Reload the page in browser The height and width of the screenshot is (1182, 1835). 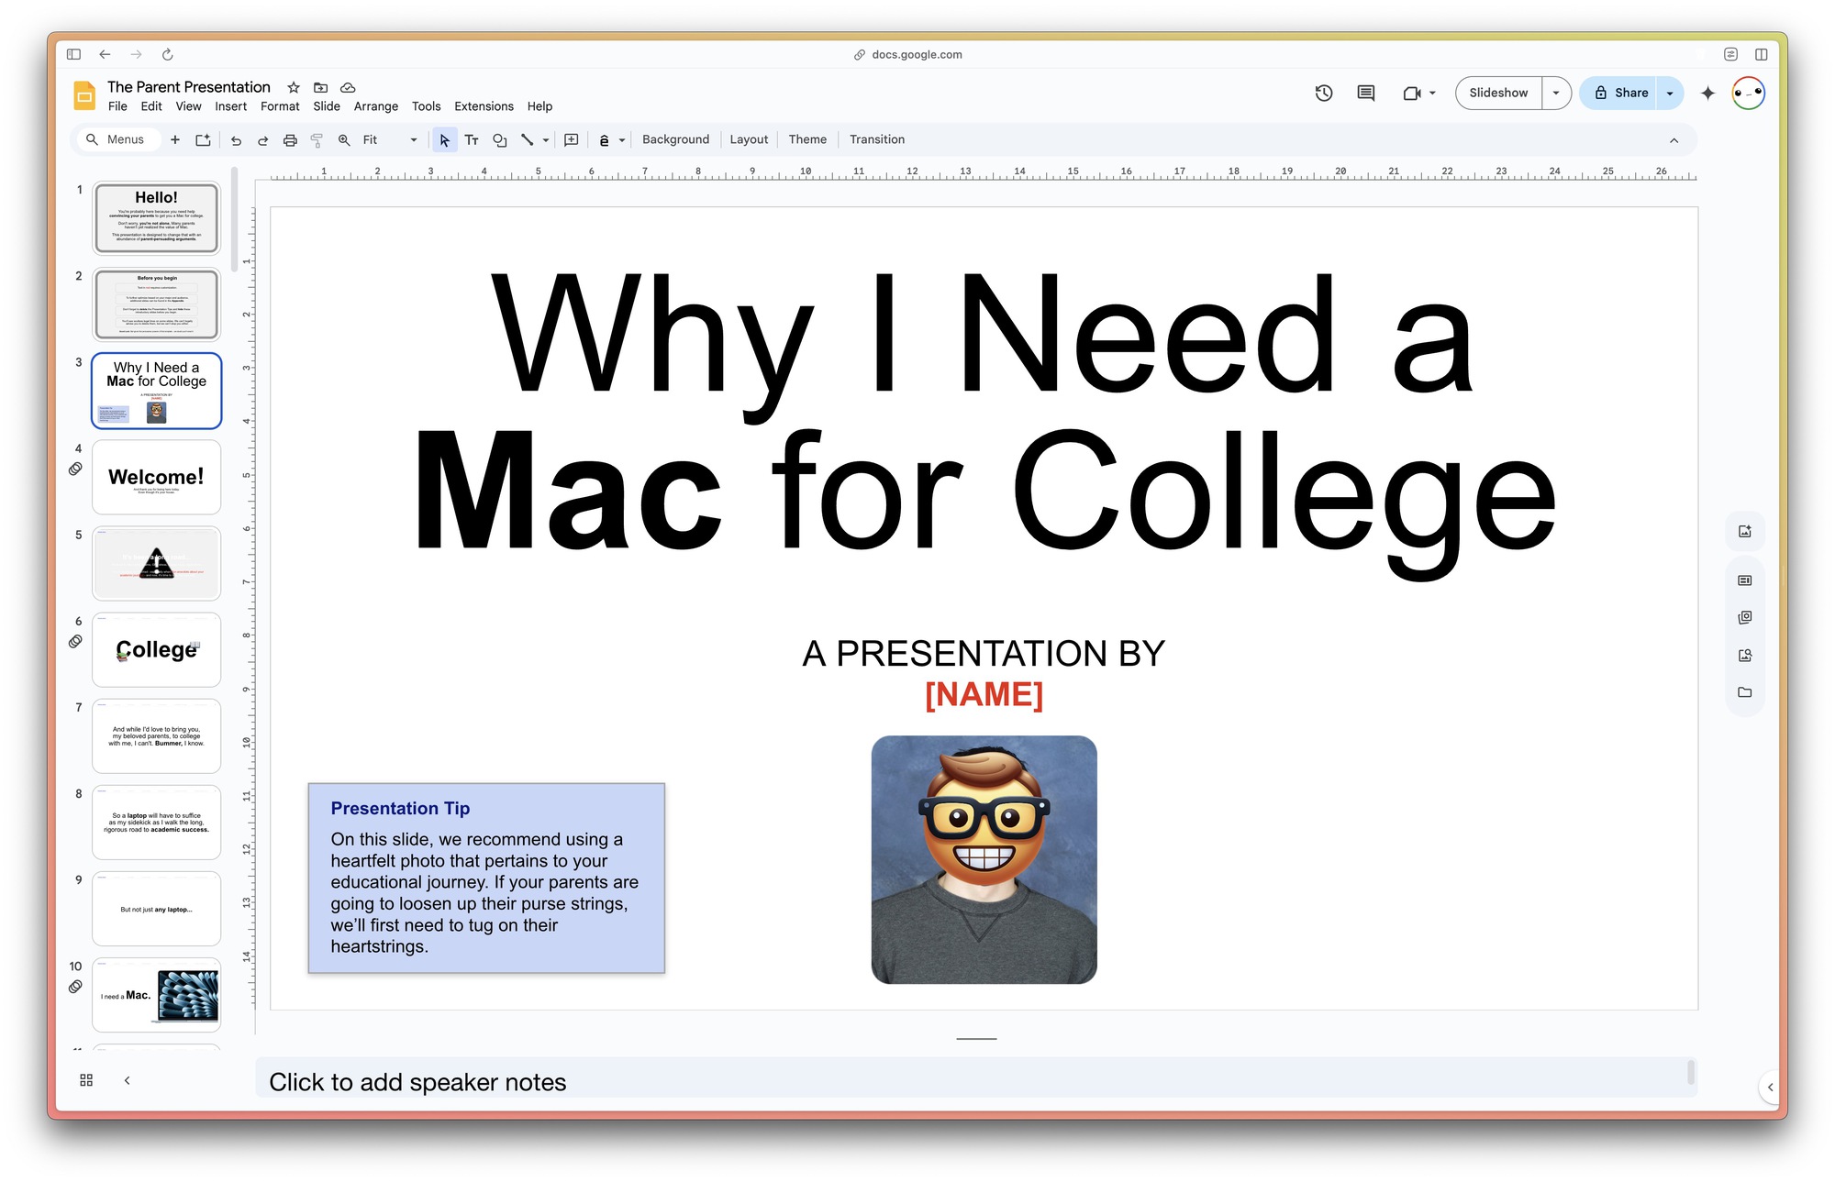pyautogui.click(x=167, y=54)
